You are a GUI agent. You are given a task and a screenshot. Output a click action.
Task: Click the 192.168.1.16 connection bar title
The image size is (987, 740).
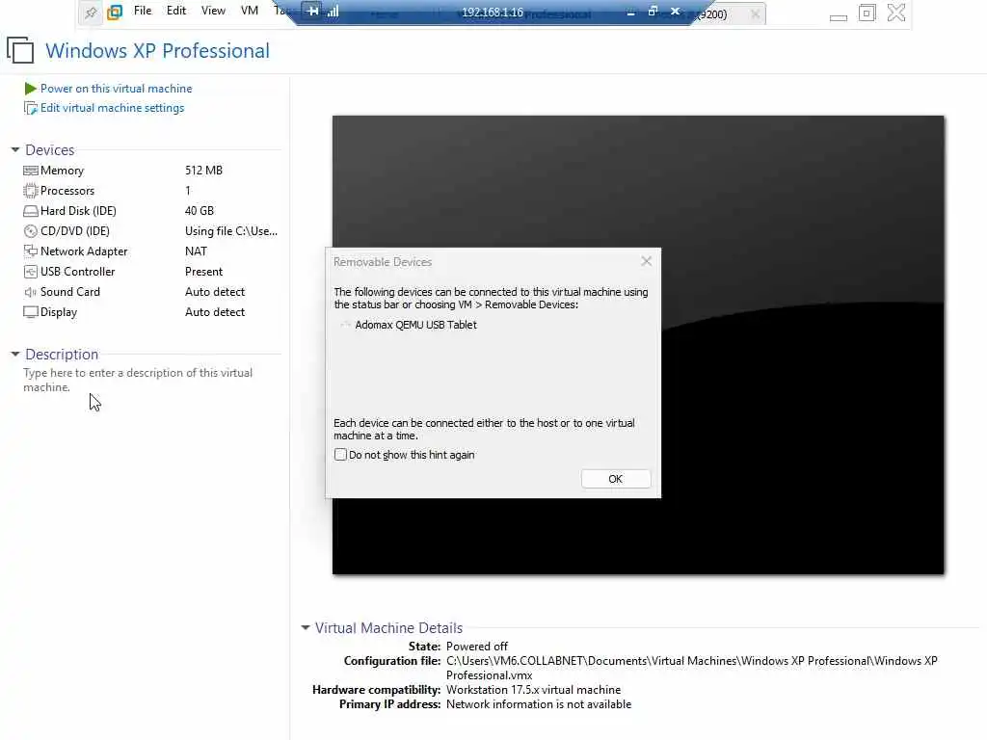click(493, 12)
